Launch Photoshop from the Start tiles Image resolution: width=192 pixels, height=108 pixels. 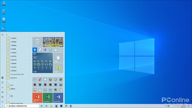(x=55, y=85)
